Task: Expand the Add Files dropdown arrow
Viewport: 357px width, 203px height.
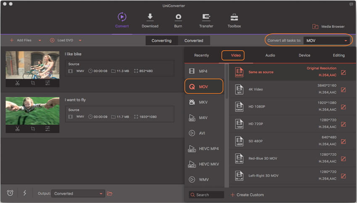Action: click(40, 41)
